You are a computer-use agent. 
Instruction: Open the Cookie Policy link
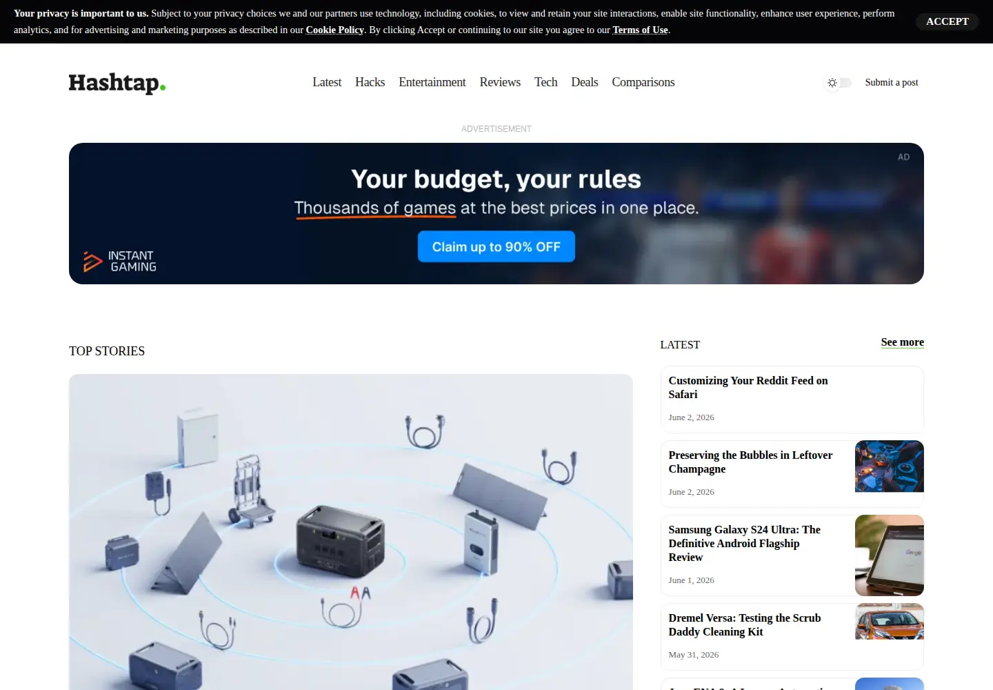point(334,30)
